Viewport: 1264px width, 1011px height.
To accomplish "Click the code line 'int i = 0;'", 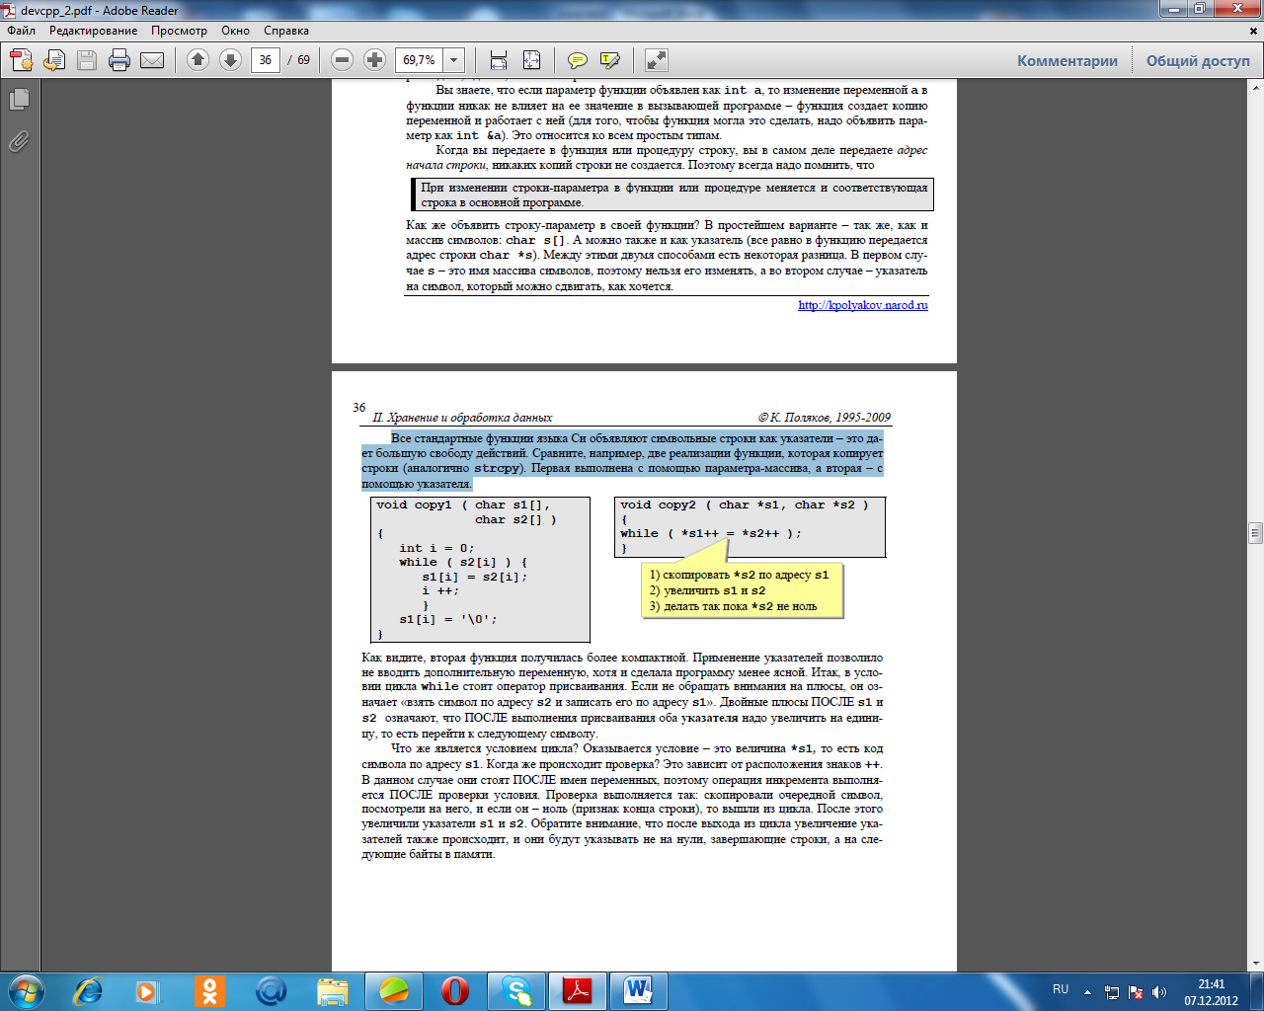I will click(x=436, y=548).
